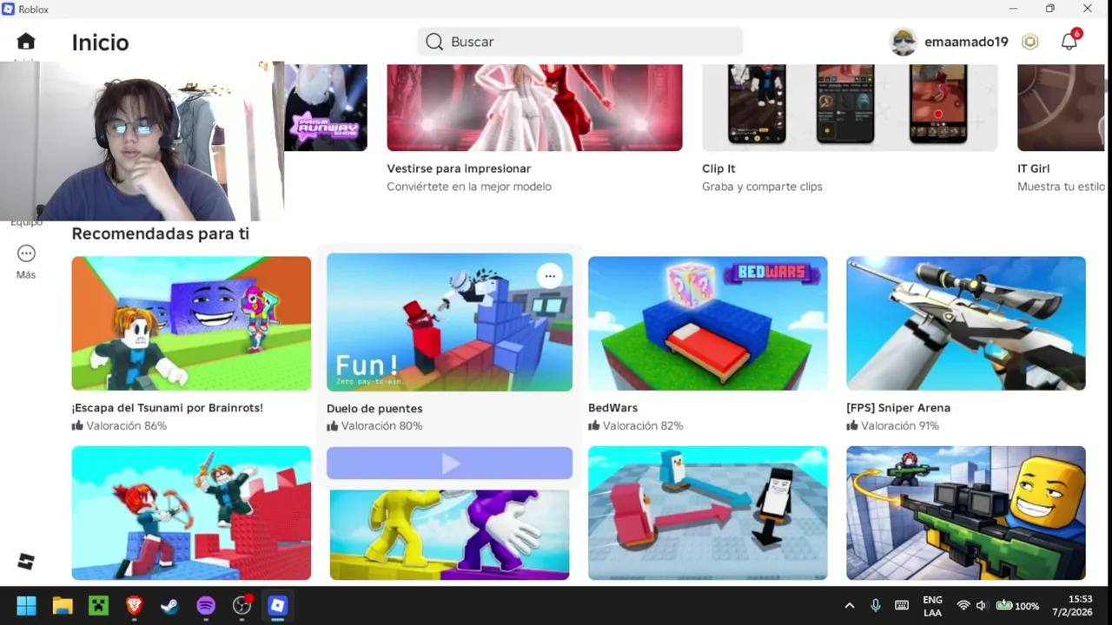Open the three-dot menu on Duelo de puentes
1112x625 pixels.
(550, 276)
